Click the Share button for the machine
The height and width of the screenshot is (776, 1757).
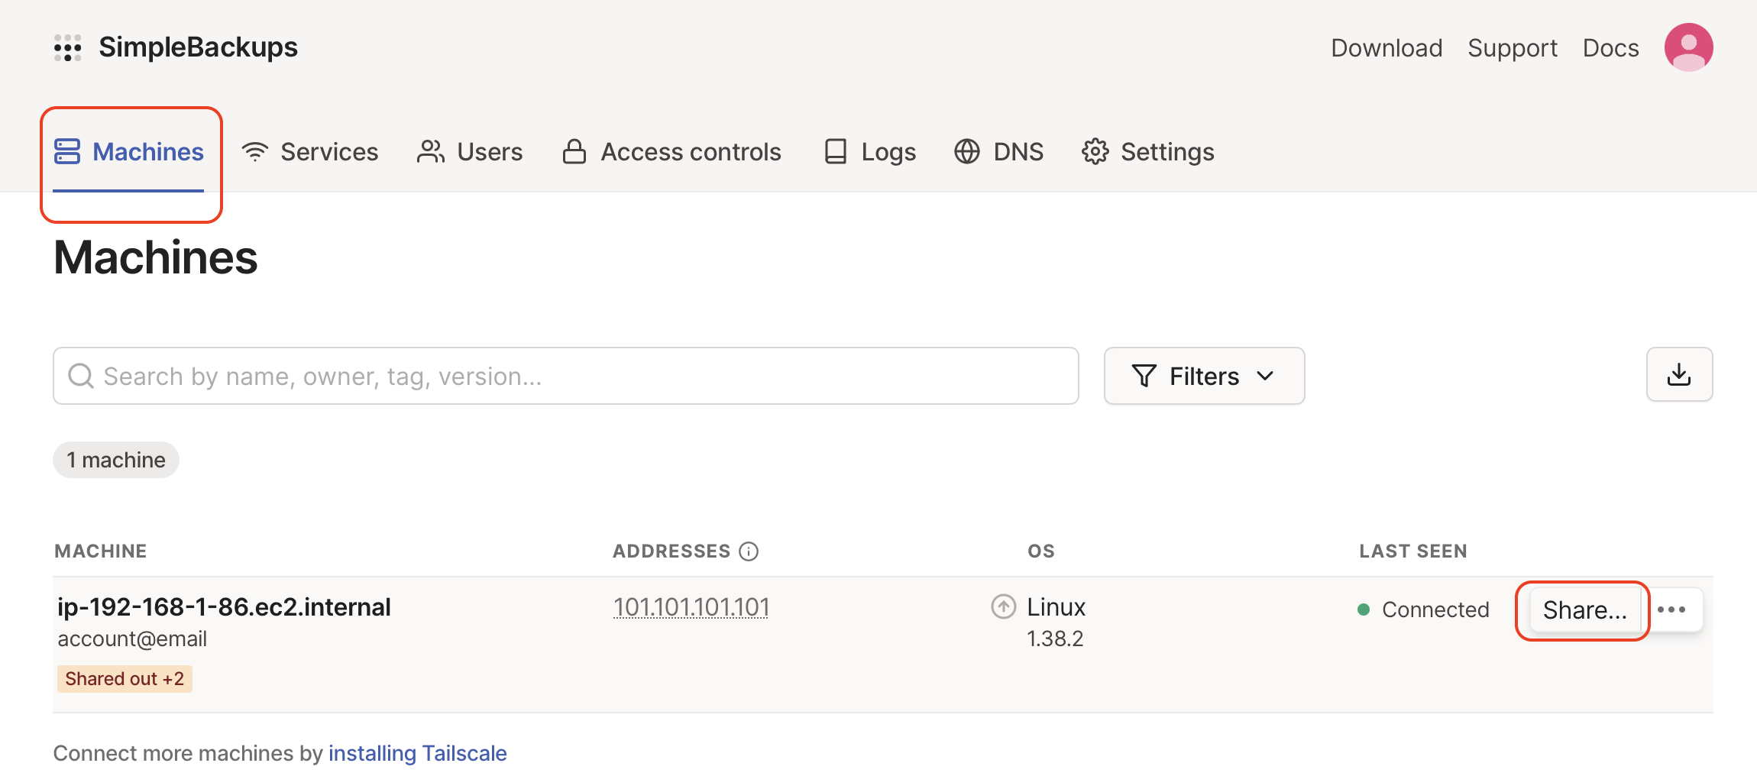[x=1582, y=609]
